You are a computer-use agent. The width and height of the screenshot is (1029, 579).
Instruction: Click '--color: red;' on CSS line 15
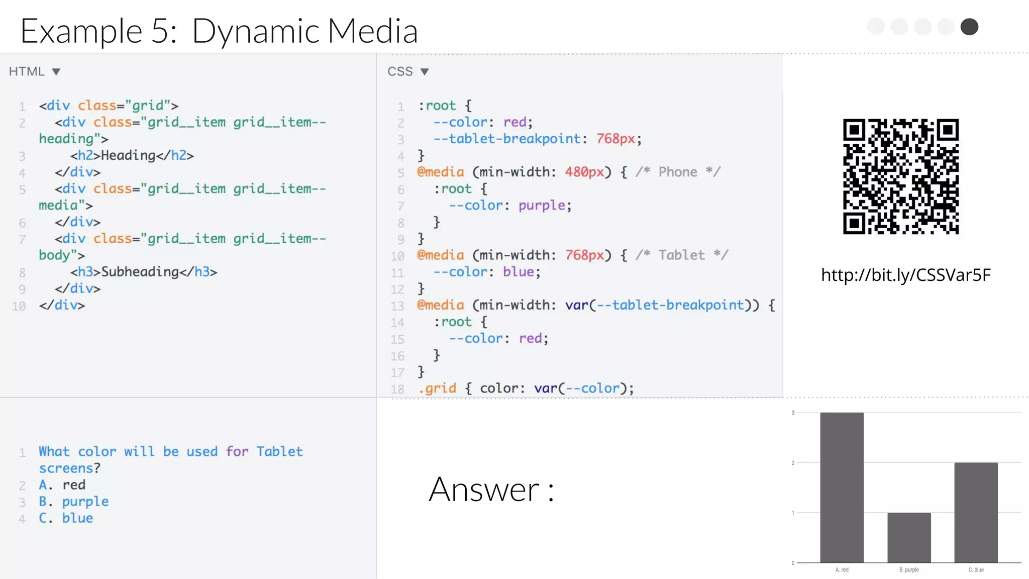point(499,338)
